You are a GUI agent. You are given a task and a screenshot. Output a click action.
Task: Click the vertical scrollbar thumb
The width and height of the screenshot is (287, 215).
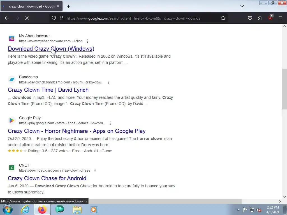coord(284,89)
